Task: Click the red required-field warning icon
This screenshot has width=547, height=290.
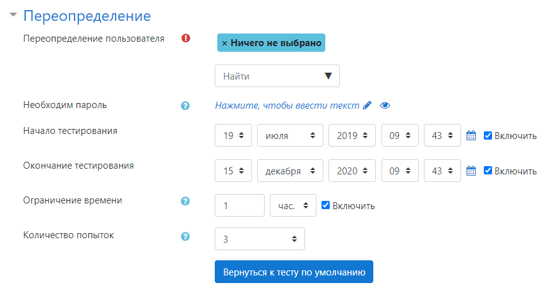Action: pos(186,38)
